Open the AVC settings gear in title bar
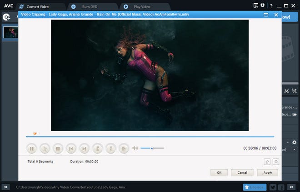300x192 pixels. [263, 5]
